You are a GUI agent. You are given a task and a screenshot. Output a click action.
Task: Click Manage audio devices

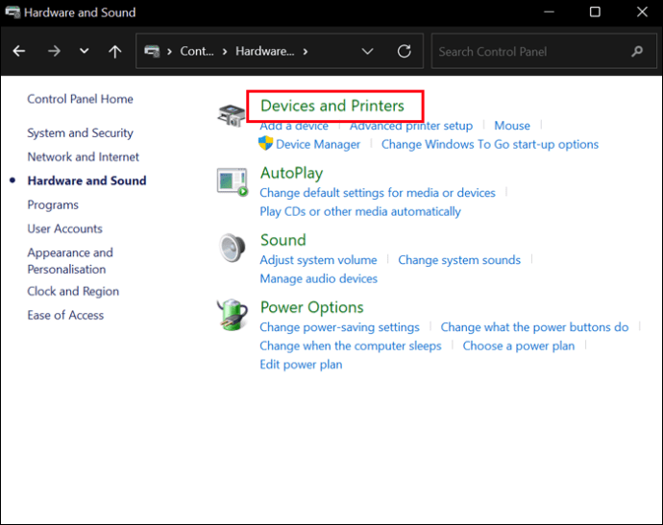click(x=319, y=278)
